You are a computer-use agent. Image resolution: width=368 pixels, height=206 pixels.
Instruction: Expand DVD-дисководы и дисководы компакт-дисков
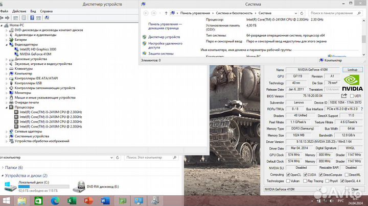(x=7, y=30)
